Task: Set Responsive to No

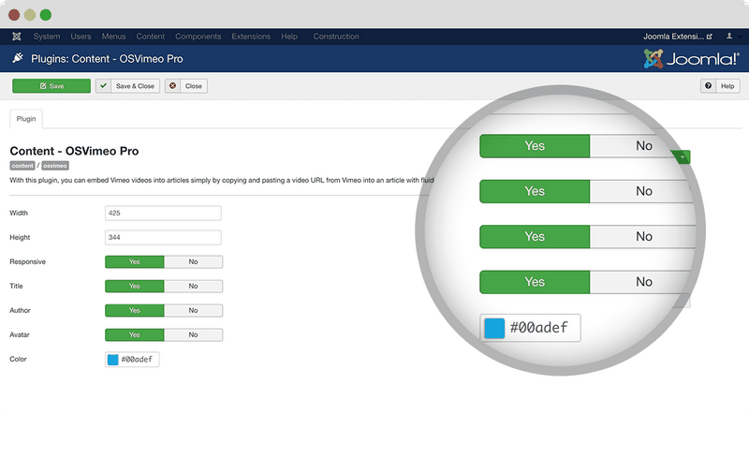Action: (193, 262)
